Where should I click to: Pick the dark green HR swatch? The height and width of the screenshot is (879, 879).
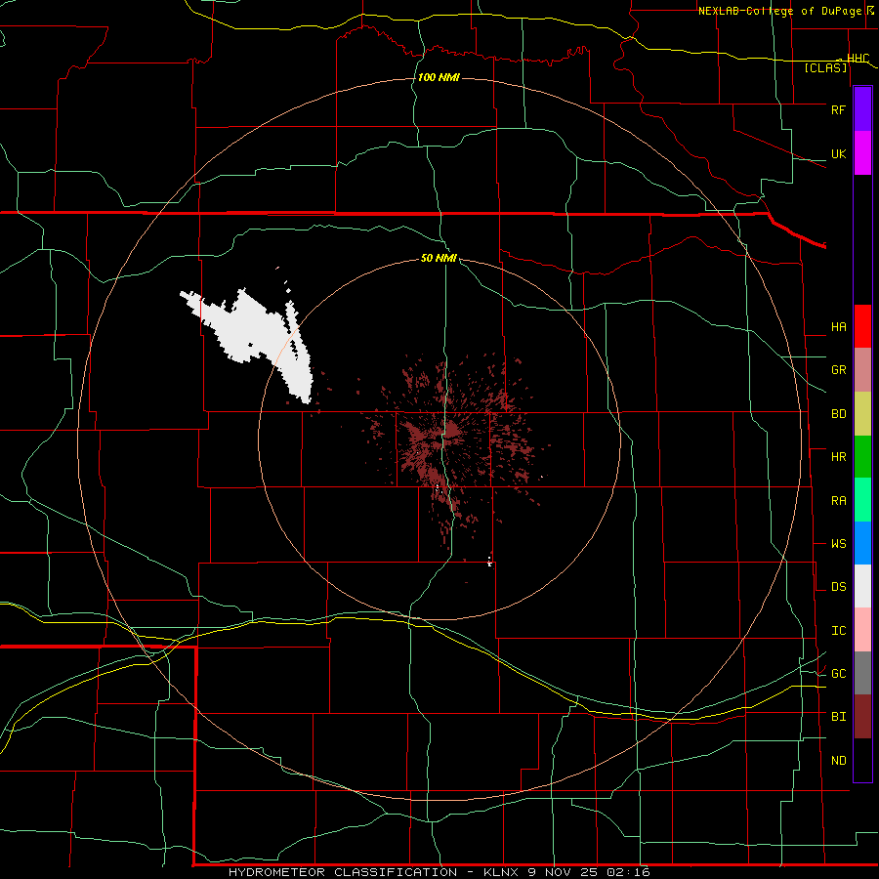point(862,457)
